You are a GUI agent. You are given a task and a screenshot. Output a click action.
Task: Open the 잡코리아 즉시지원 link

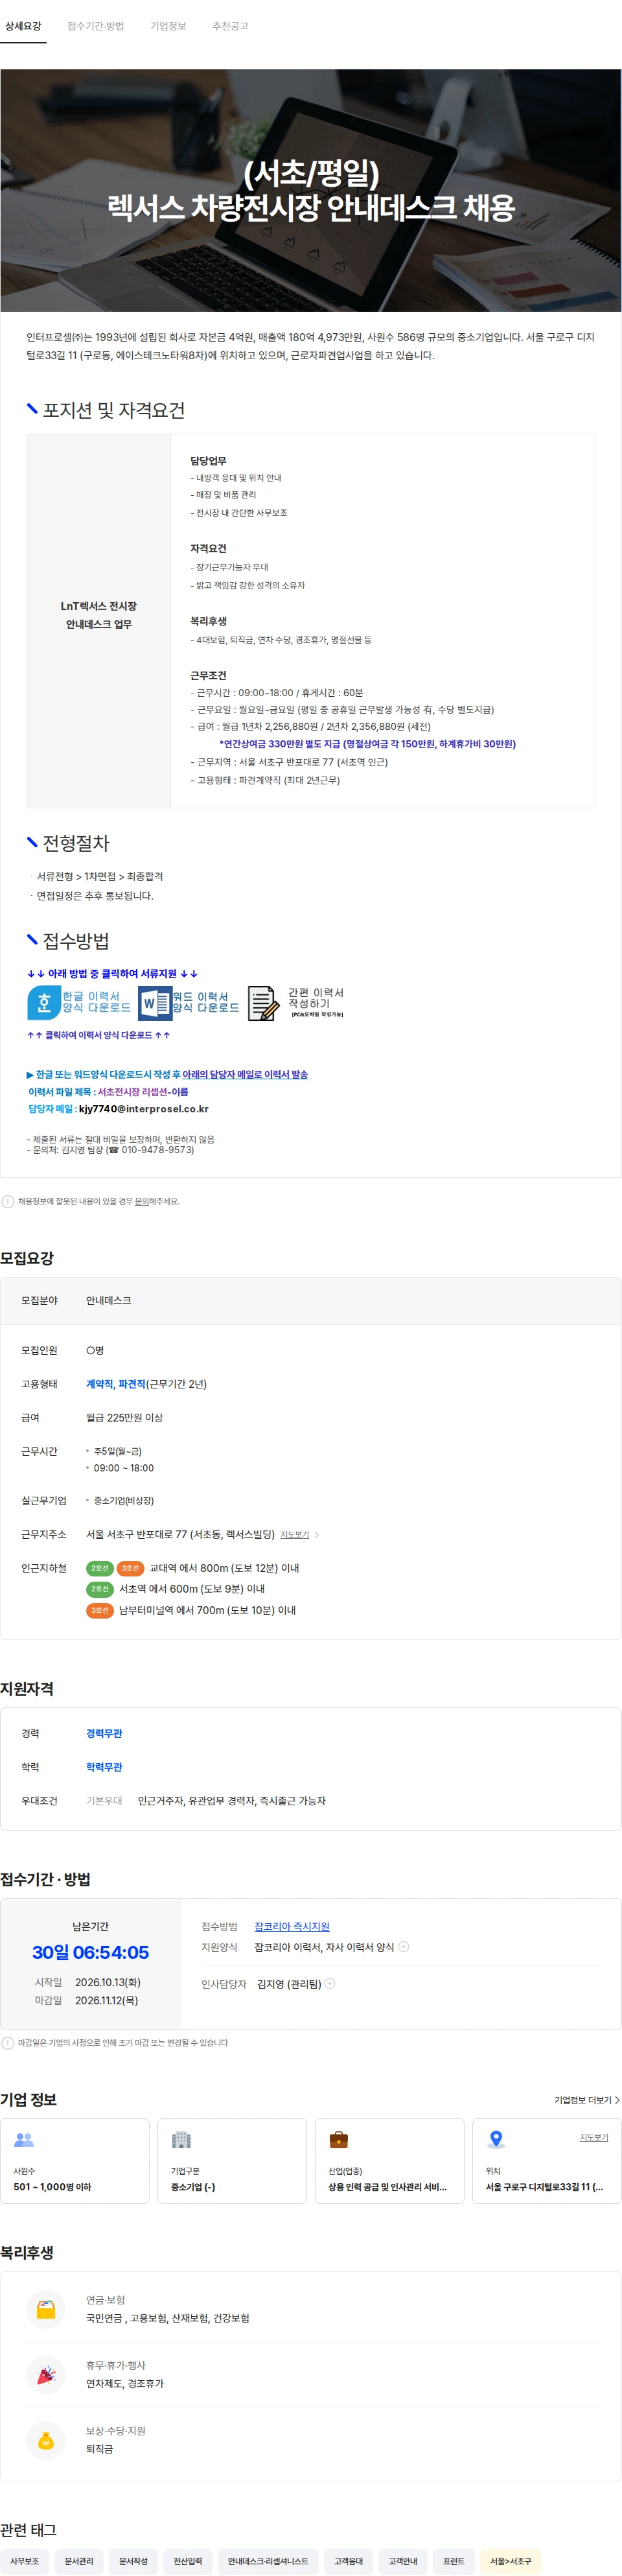click(x=292, y=1926)
